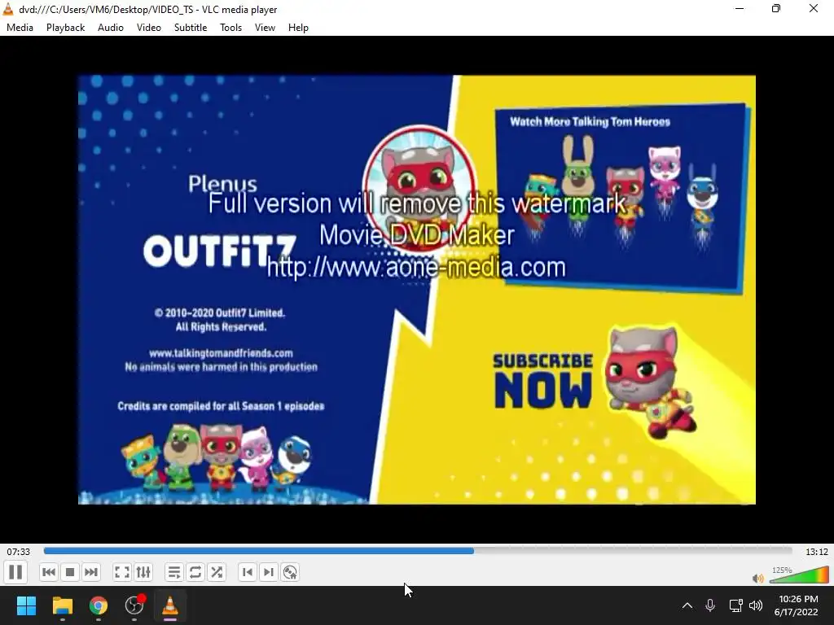Seek within the playback progress bar

pos(418,551)
